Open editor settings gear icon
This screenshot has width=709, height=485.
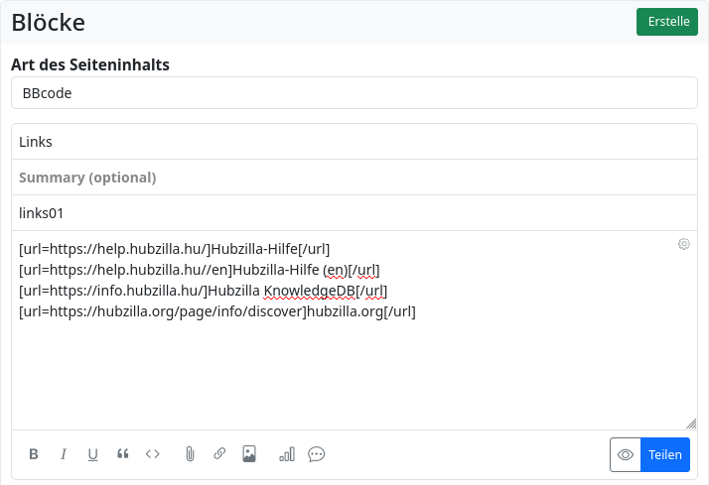click(684, 244)
